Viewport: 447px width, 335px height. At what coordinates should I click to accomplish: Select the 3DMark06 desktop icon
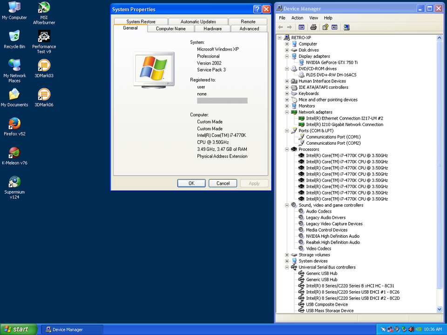(x=44, y=95)
